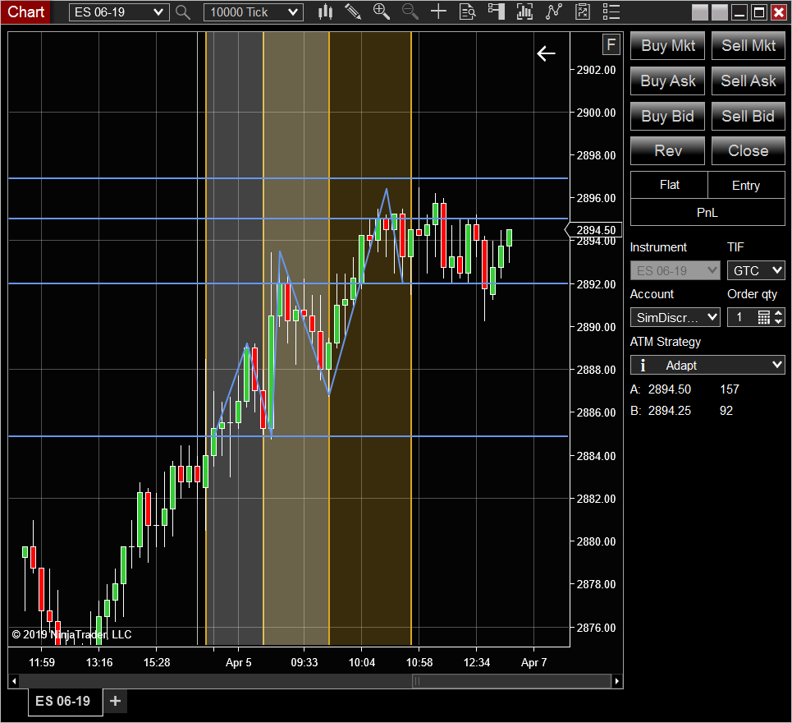
Task: Open the data series icon
Action: [x=524, y=12]
